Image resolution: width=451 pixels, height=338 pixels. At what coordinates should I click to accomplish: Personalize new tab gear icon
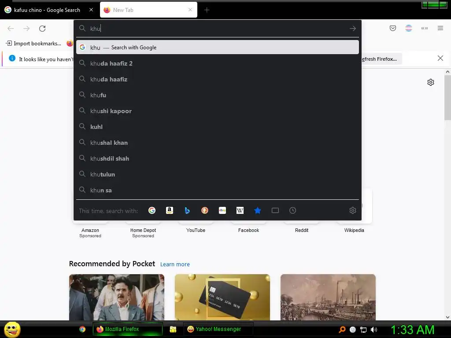(431, 82)
